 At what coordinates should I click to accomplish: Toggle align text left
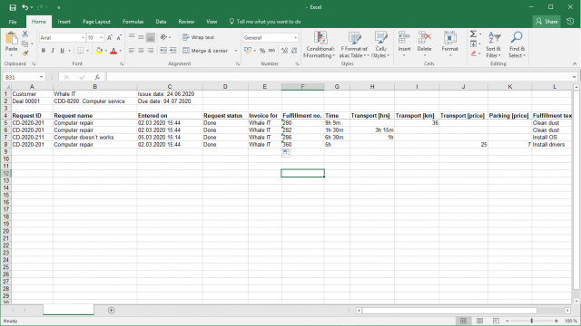pos(132,51)
